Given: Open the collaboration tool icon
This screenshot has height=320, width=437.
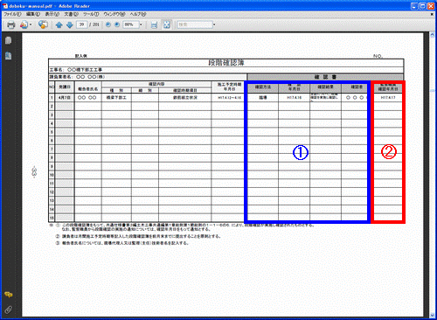Looking at the screenshot, I should click(24, 24).
